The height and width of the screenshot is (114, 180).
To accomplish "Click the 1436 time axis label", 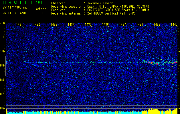I will 105,25.
